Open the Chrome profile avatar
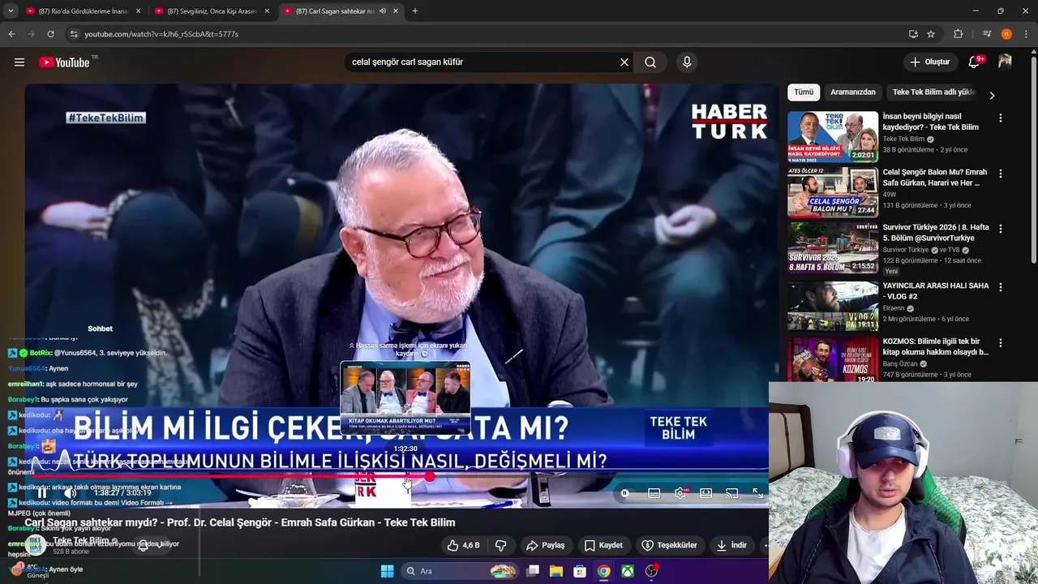1038x584 pixels. pos(1006,34)
